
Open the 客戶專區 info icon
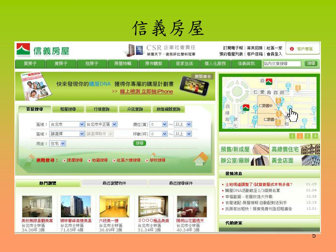coord(292,49)
